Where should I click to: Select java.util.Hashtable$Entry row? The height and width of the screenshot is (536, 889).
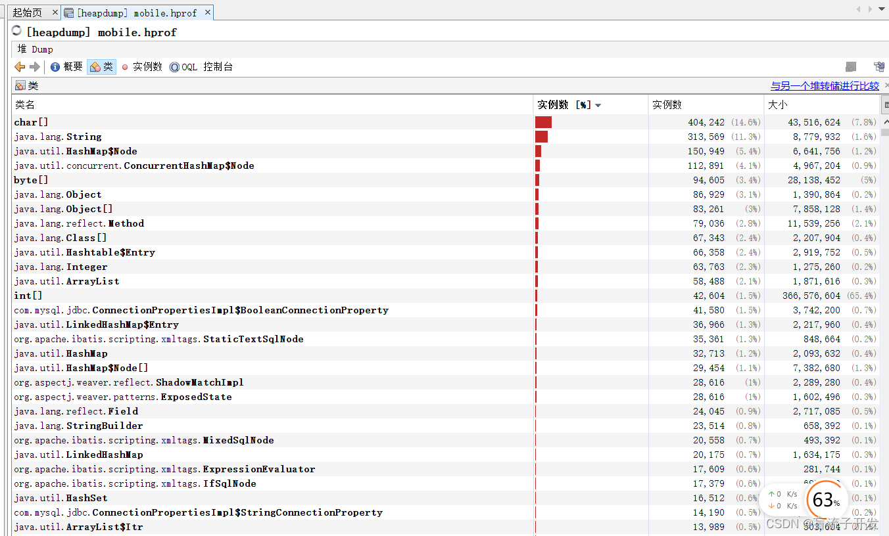(445, 252)
